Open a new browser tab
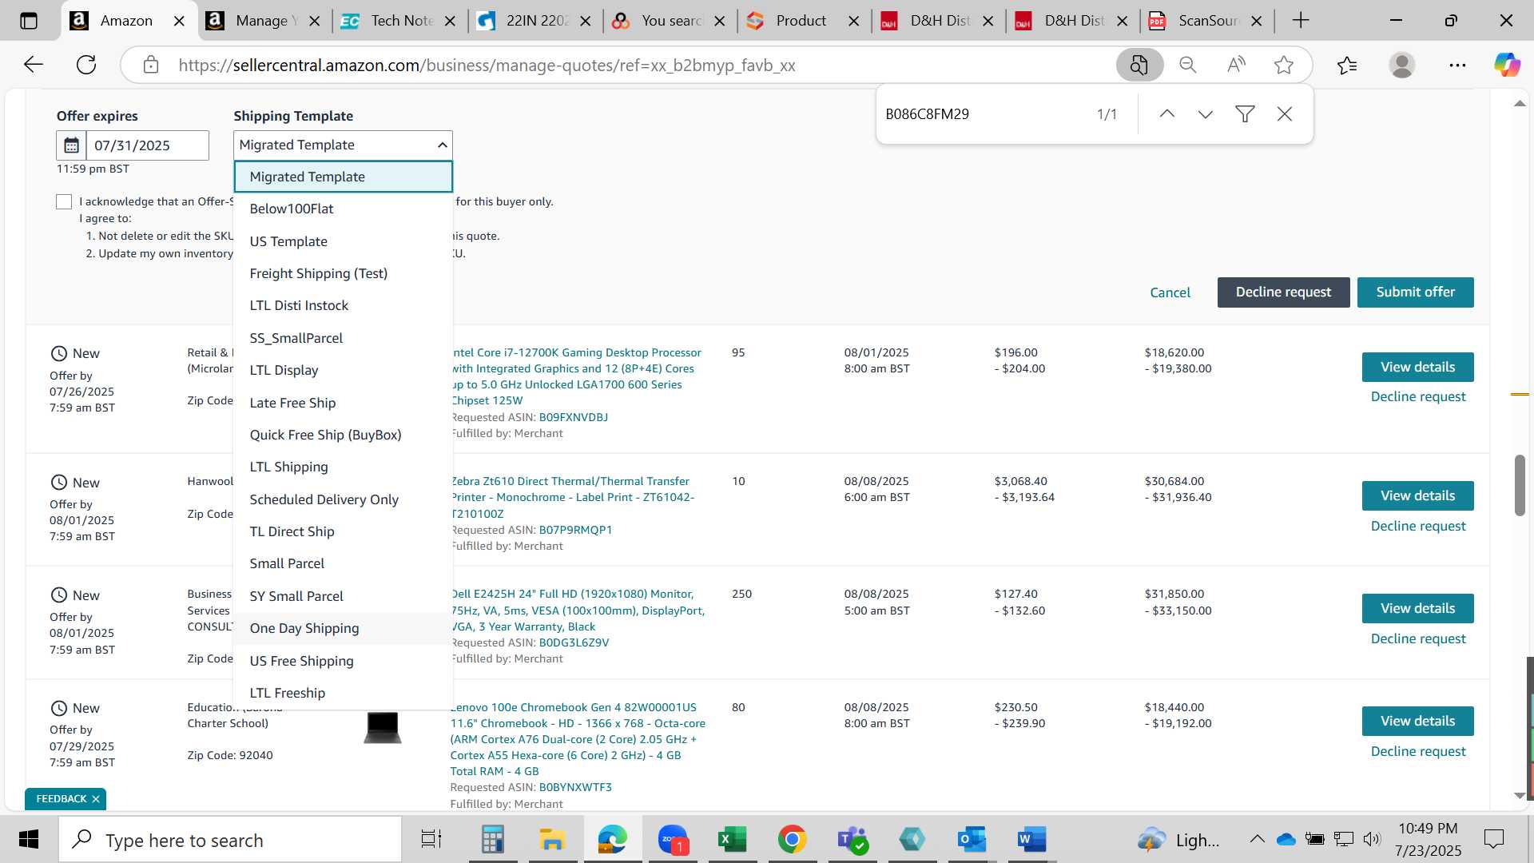 point(1301,21)
